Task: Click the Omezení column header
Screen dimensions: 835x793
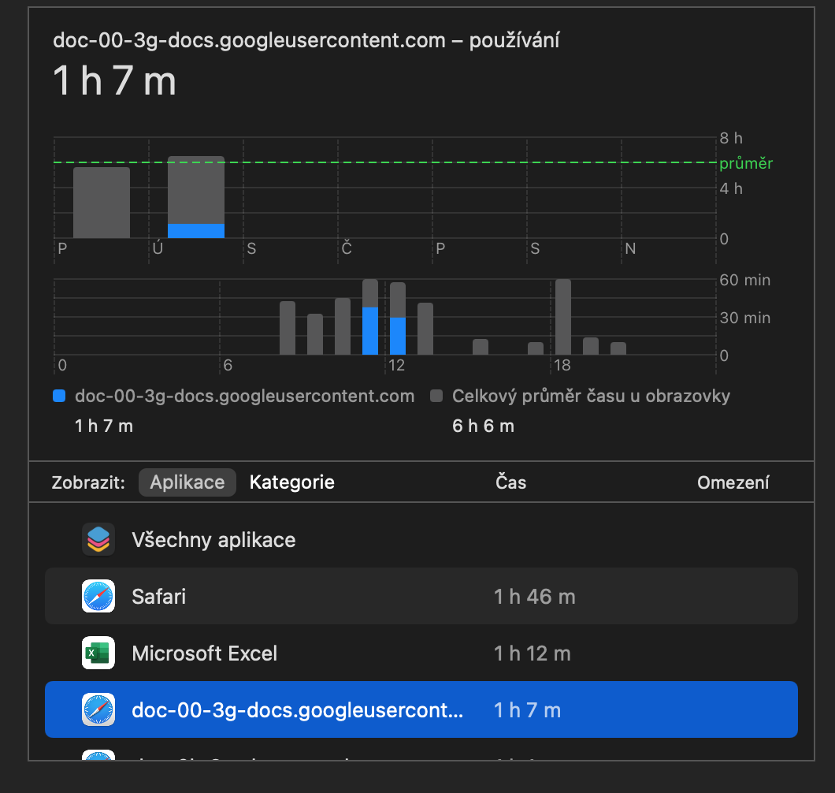Action: click(x=733, y=482)
